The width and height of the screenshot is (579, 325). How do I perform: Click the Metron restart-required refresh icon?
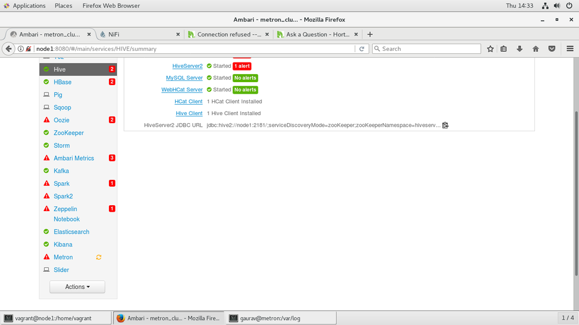[99, 257]
